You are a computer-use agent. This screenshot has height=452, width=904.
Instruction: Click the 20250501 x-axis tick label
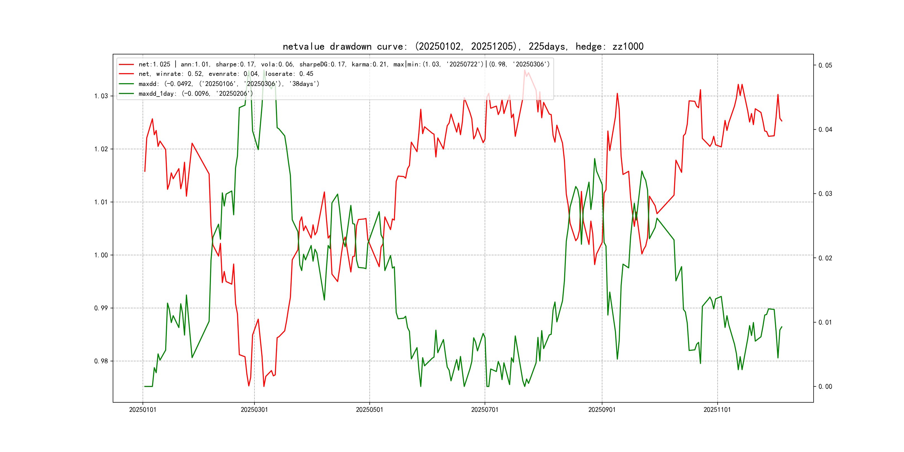click(369, 410)
